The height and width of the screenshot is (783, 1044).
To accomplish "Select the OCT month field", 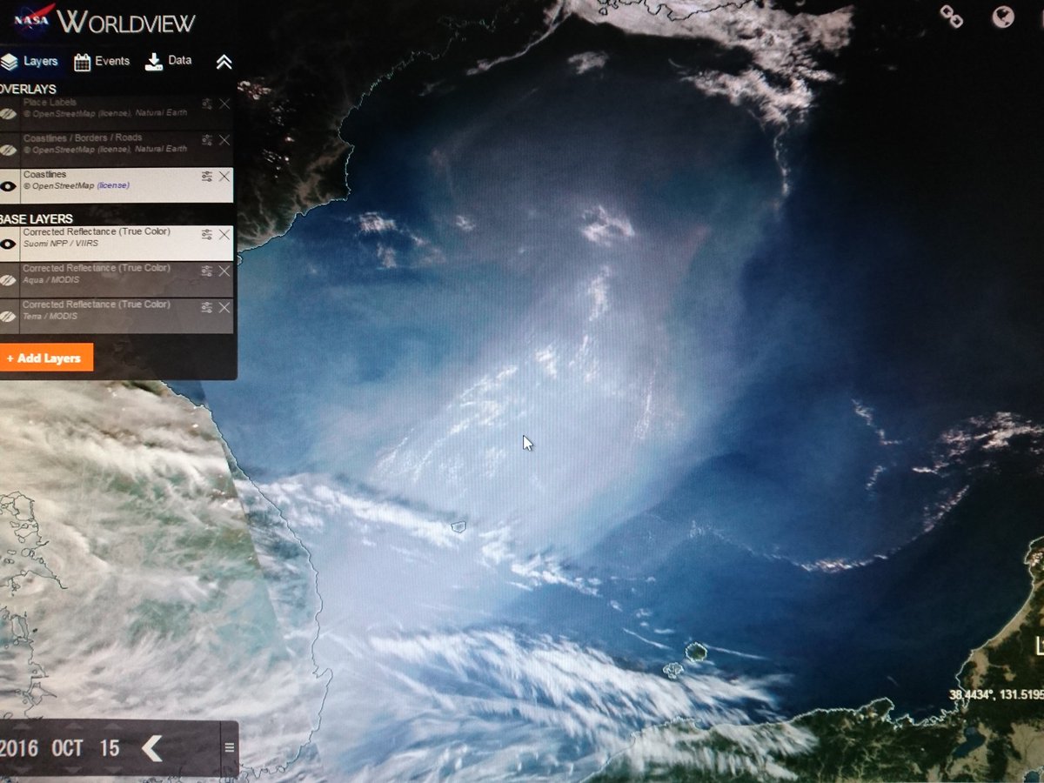I will 68,748.
